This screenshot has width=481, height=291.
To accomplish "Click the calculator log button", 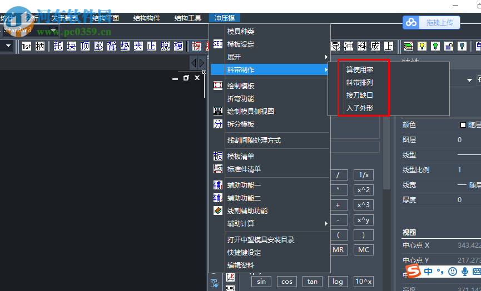I will click(x=338, y=282).
